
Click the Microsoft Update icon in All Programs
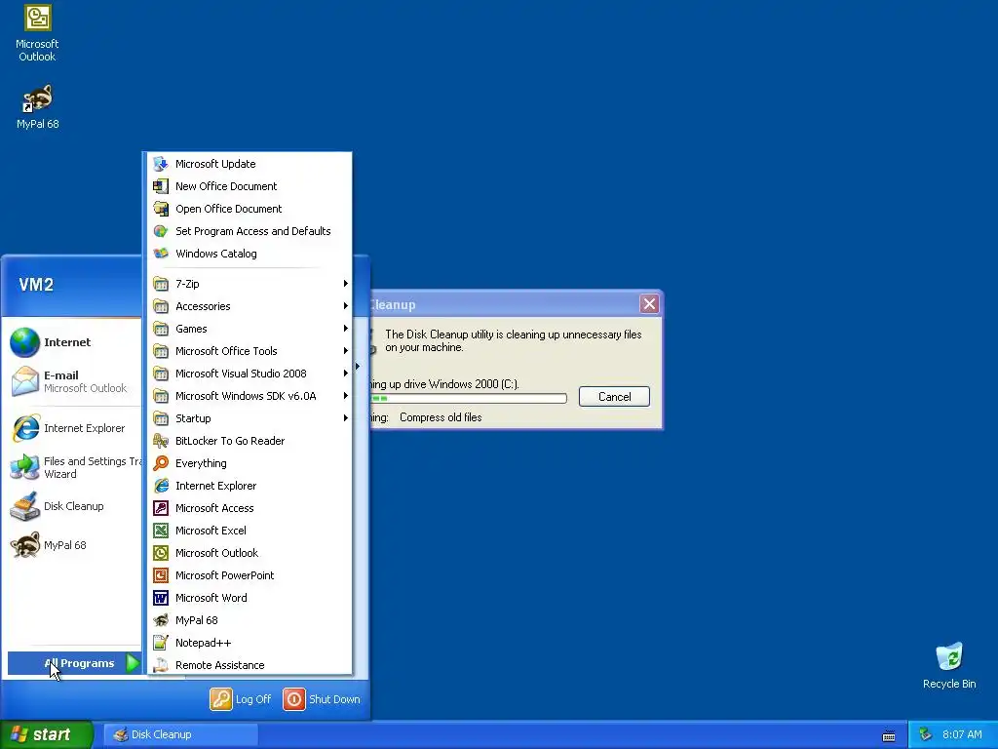click(161, 164)
